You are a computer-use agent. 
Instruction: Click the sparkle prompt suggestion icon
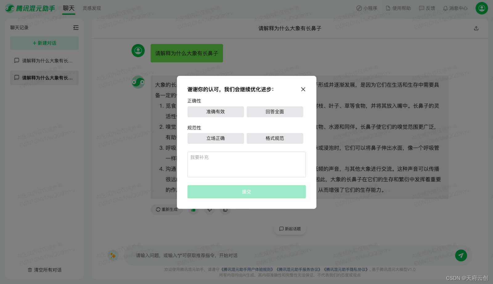click(x=113, y=255)
